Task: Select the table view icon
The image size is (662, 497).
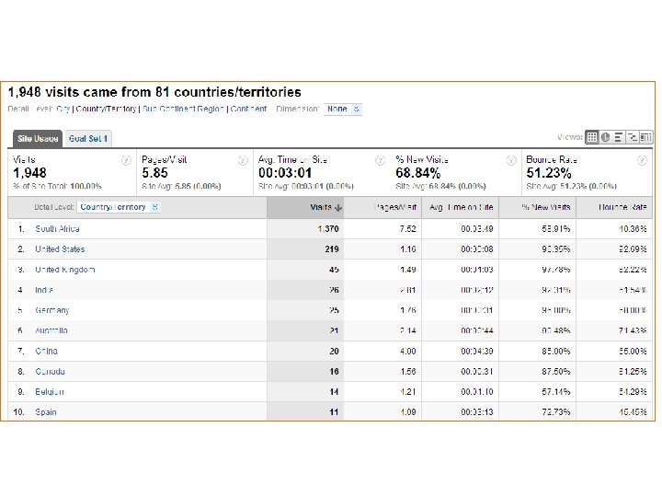Action: (x=592, y=137)
